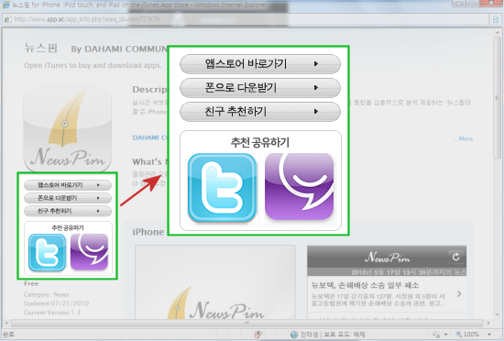Click the down arrow of the vertical scrollbar
Image resolution: width=504 pixels, height=341 pixels.
[498, 315]
